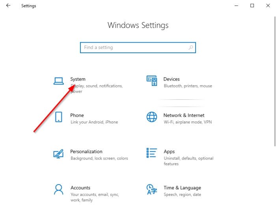Click the back arrow in title bar
The height and width of the screenshot is (218, 276).
(x=8, y=6)
